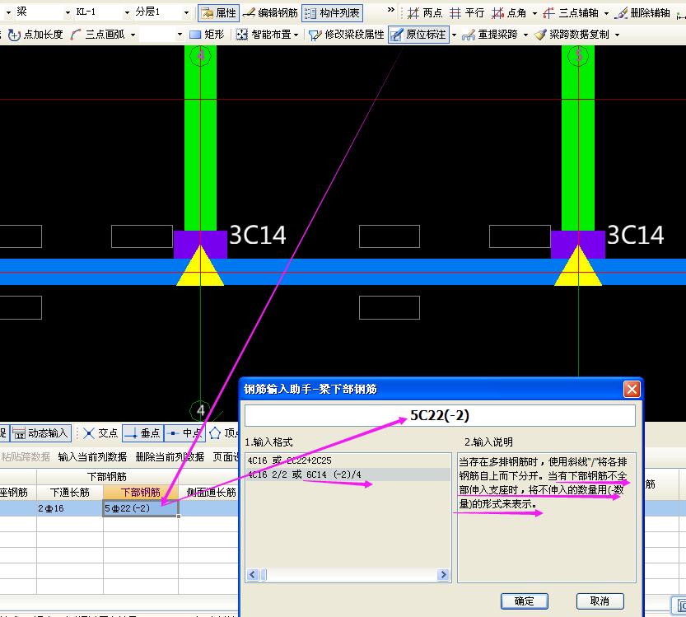Click the 删除辅轴 delete auxiliary axis tool
This screenshot has width=686, height=617.
[x=642, y=13]
